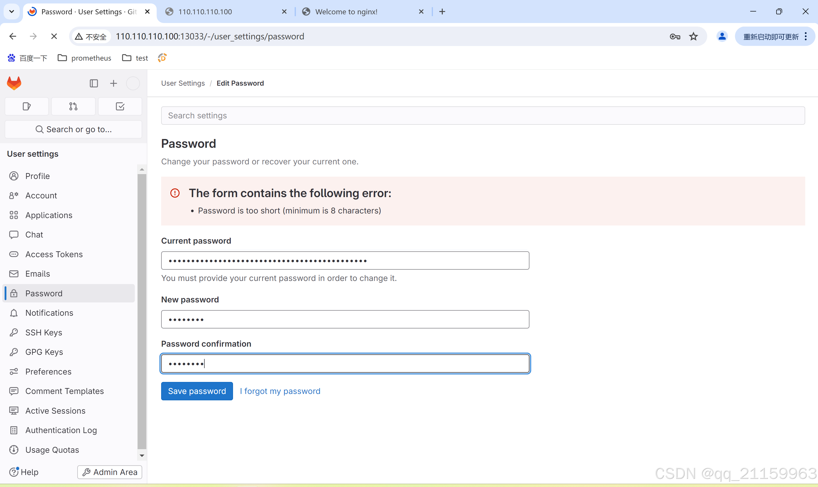Screen dimensions: 818x487
Task: Go to Access Tokens settings
Action: pyautogui.click(x=54, y=254)
